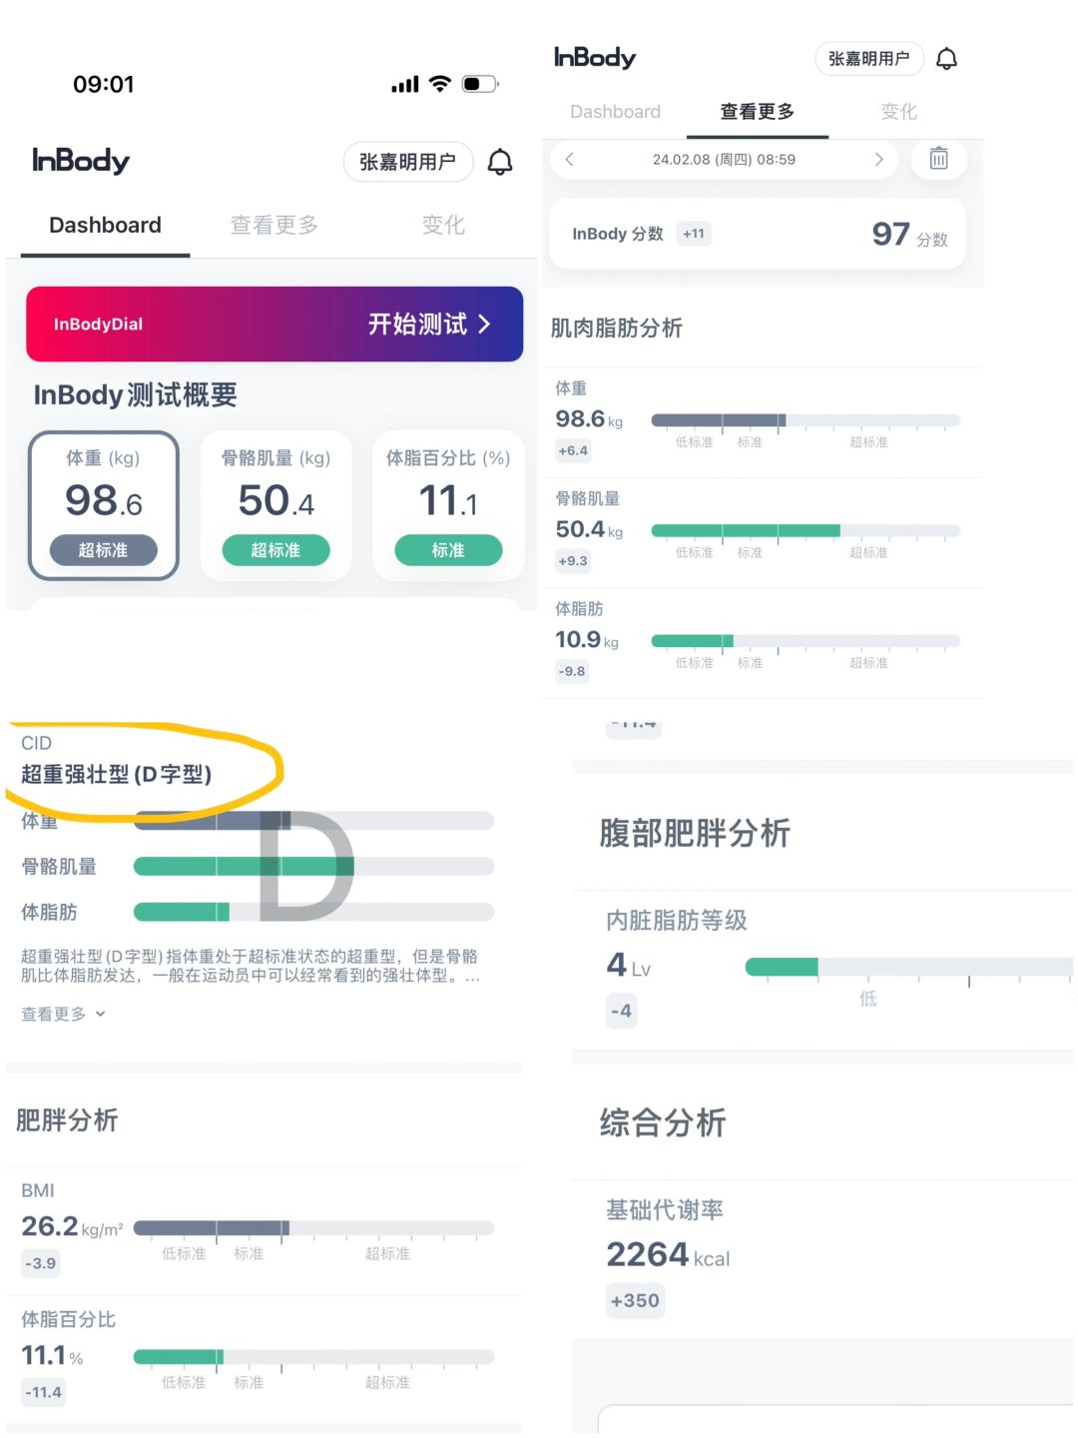Image resolution: width=1078 pixels, height=1438 pixels.
Task: Tap the 标准 badge under 体脂百分比 card
Action: 448,550
